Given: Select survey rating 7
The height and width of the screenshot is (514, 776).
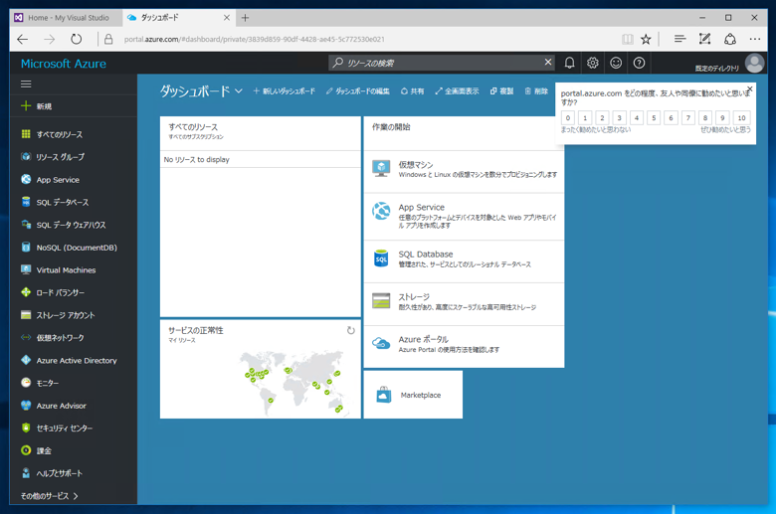Looking at the screenshot, I should [687, 117].
